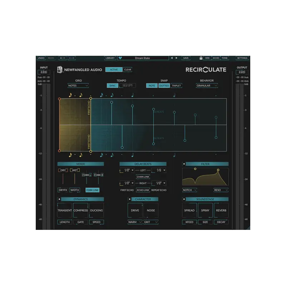The width and height of the screenshot is (286, 286).
Task: Open the GRID Notes dropdown
Action: [78, 85]
